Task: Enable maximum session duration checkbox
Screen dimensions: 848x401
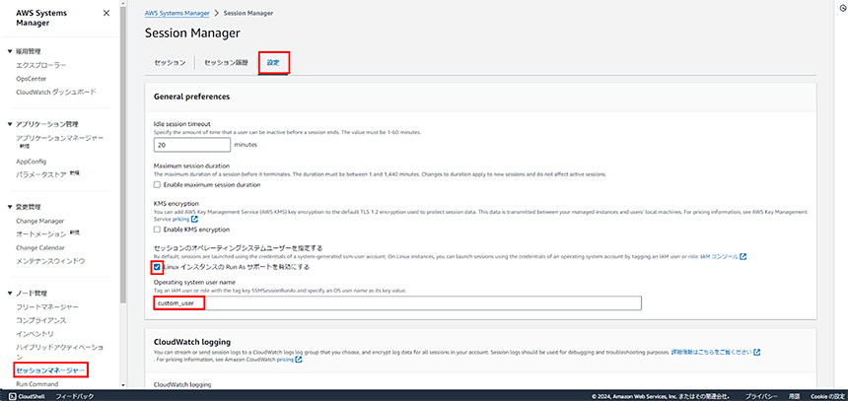Action: (x=158, y=185)
